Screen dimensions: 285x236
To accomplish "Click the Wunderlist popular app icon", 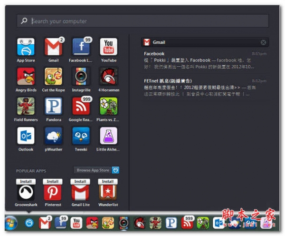I will point(108,192).
